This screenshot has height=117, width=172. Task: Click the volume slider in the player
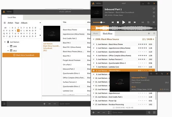click(99, 22)
